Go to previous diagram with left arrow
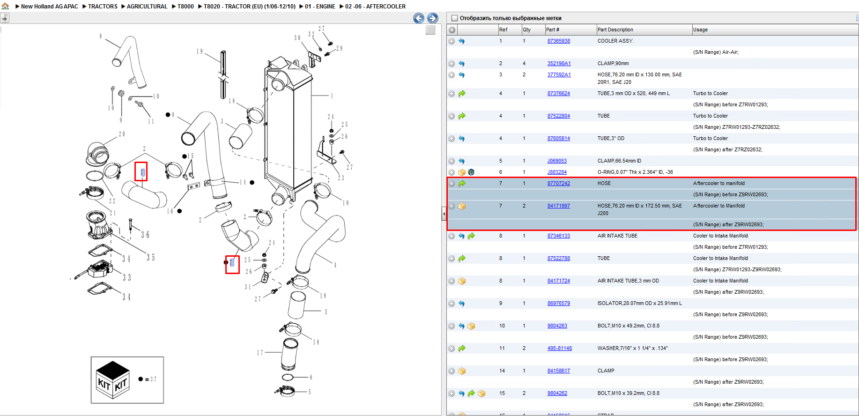 (419, 18)
